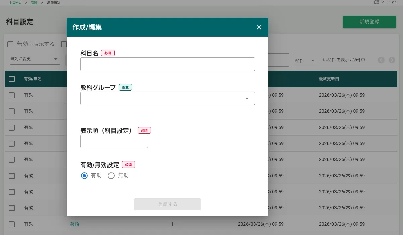Sort by 最終更新日 column header
Image resolution: width=403 pixels, height=235 pixels.
(329, 79)
